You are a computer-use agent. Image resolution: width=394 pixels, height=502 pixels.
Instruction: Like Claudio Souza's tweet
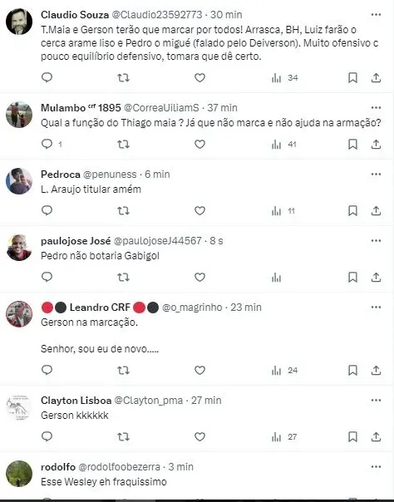pos(199,77)
